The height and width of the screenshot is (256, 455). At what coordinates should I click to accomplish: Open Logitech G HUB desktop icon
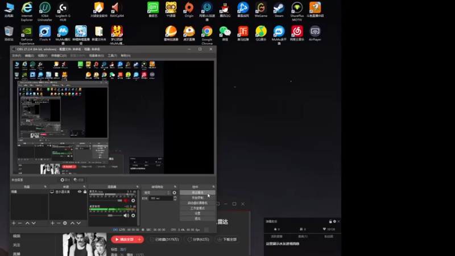(x=63, y=11)
